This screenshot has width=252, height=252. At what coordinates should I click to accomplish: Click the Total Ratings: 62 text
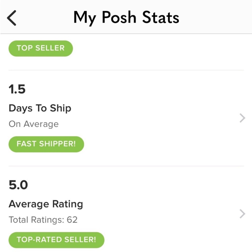[x=43, y=220]
